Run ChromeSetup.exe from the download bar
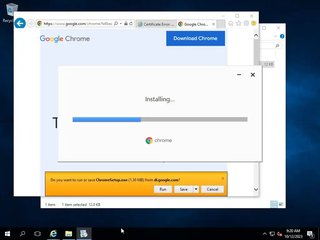Screen dimensions: 320x240 163,189
